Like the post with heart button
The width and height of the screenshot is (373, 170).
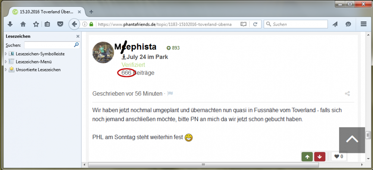339,157
